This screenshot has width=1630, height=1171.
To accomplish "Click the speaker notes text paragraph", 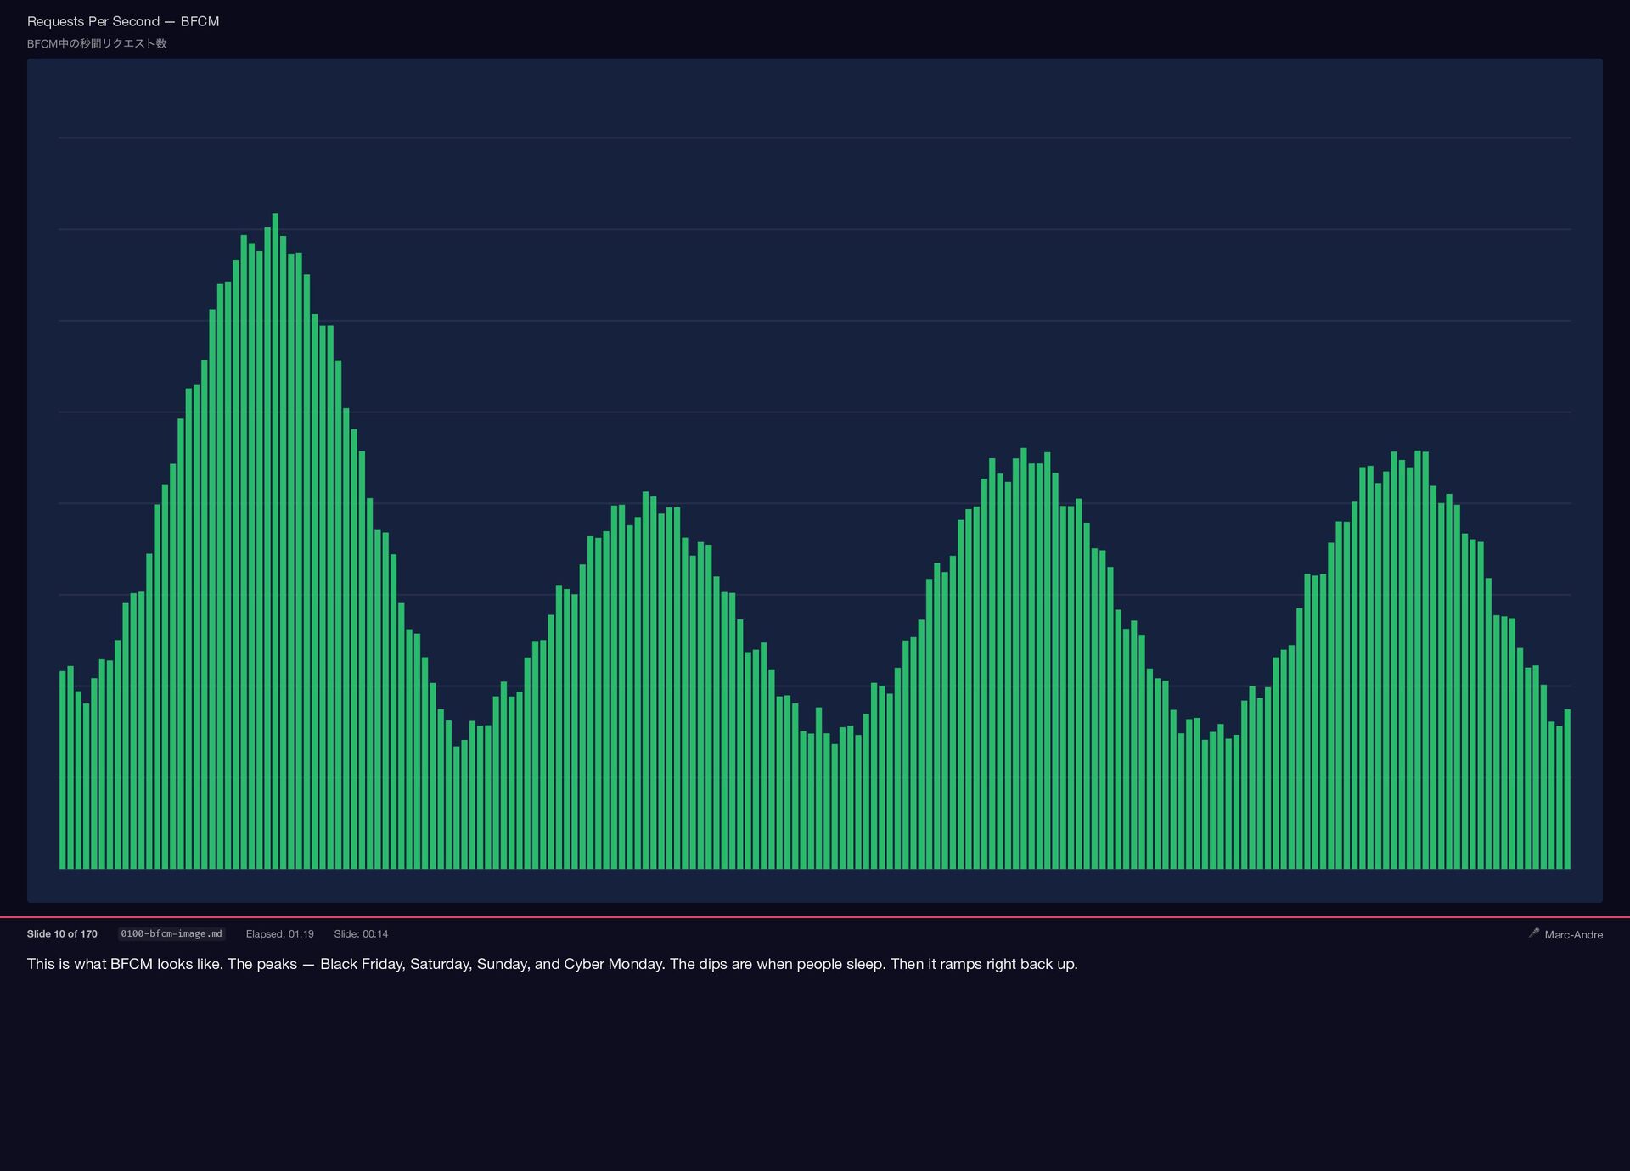I will click(552, 964).
